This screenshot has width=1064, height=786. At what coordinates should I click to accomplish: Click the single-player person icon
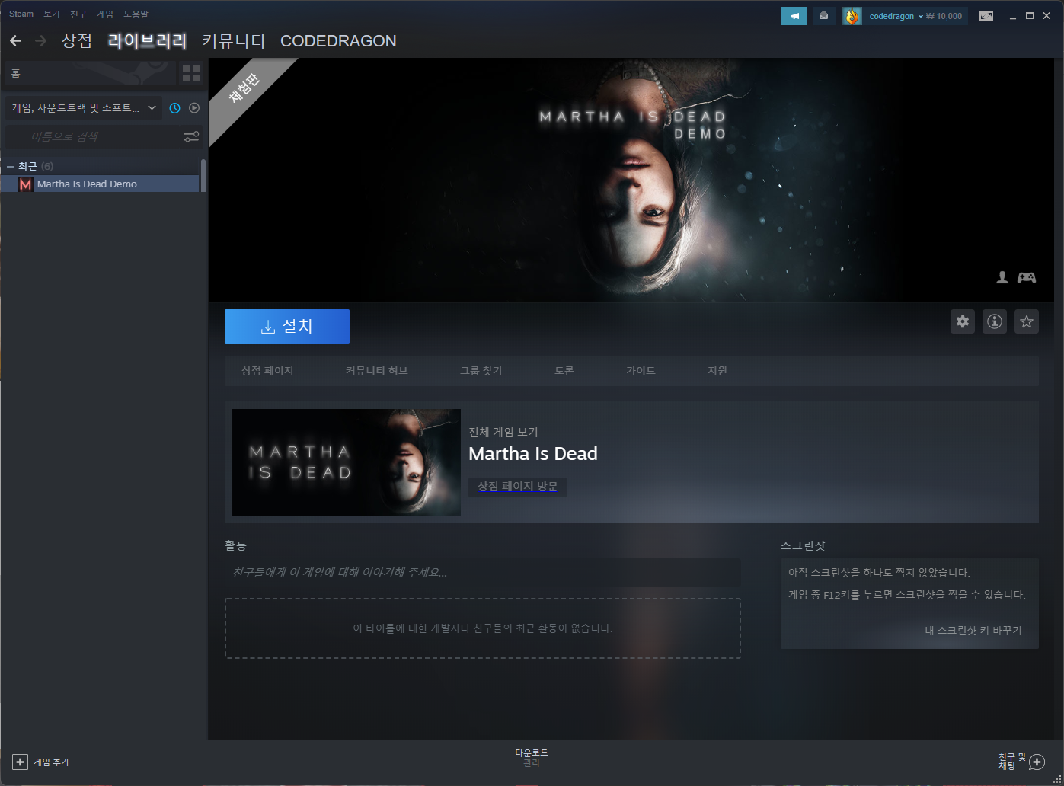(1002, 277)
